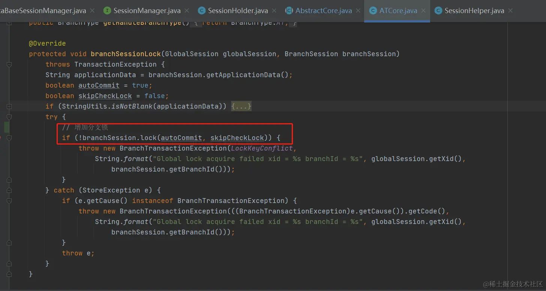Collapse the e.getCause() instanceof if-block marker
This screenshot has height=291, width=546.
pos(9,201)
